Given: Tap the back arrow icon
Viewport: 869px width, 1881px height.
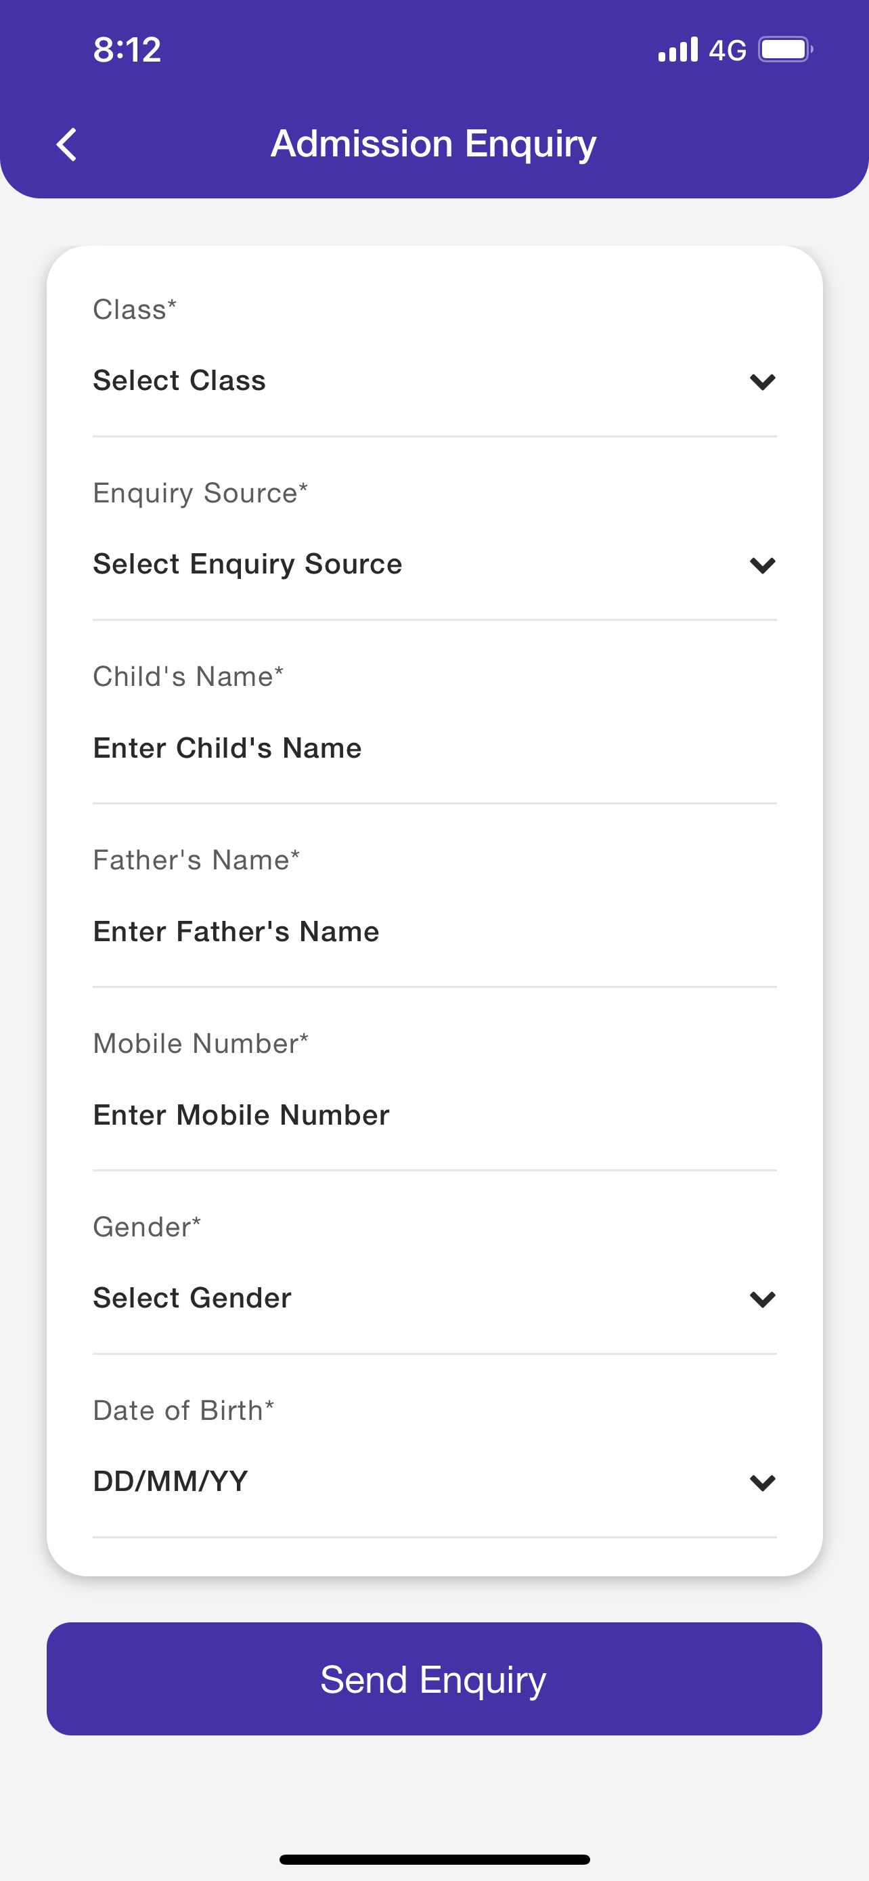Looking at the screenshot, I should [x=67, y=144].
